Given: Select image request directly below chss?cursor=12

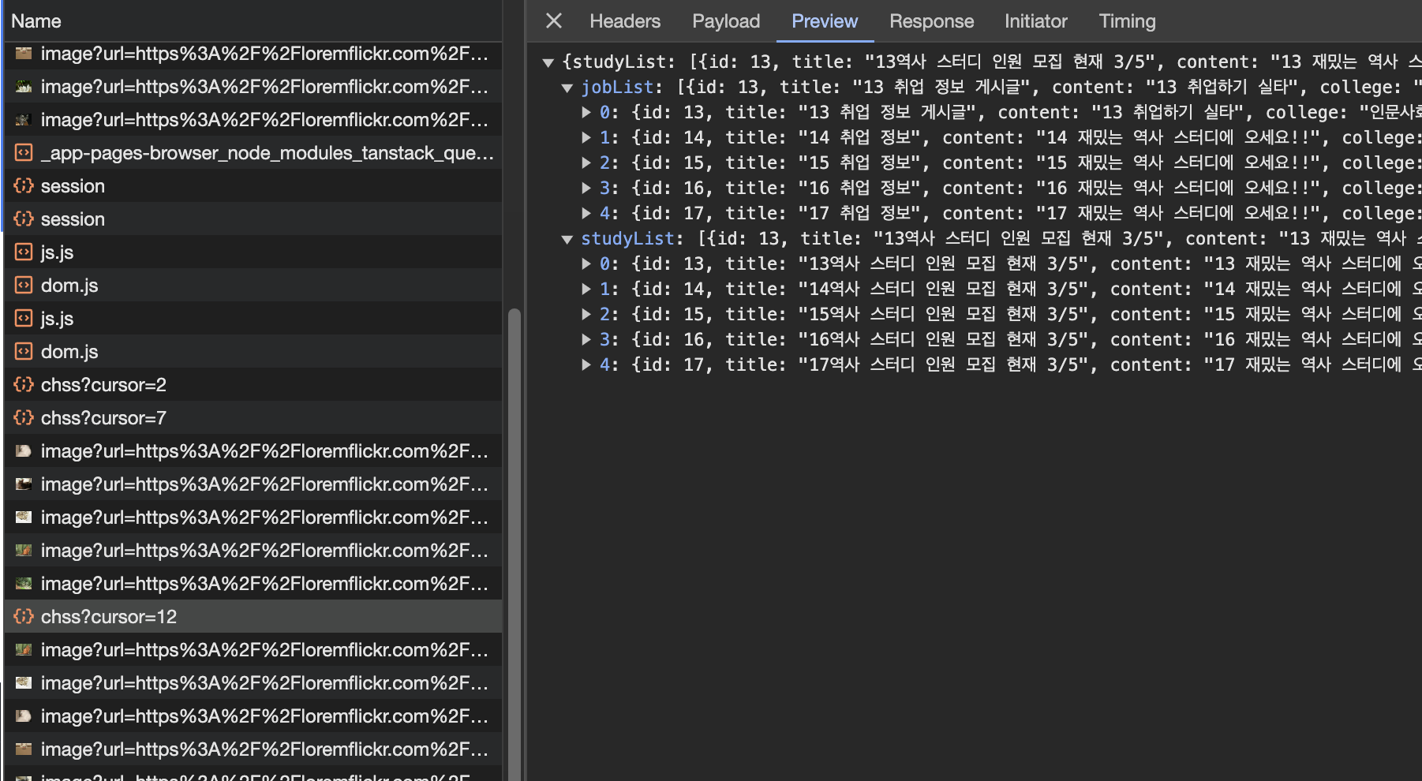Looking at the screenshot, I should coord(253,650).
